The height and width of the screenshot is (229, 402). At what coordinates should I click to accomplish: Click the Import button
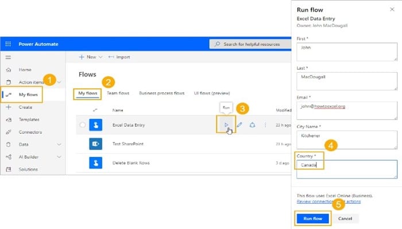pyautogui.click(x=119, y=57)
